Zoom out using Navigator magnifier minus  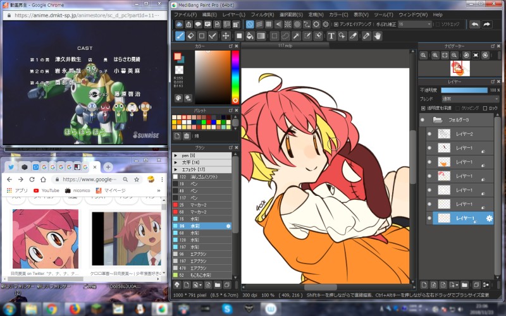[454, 56]
